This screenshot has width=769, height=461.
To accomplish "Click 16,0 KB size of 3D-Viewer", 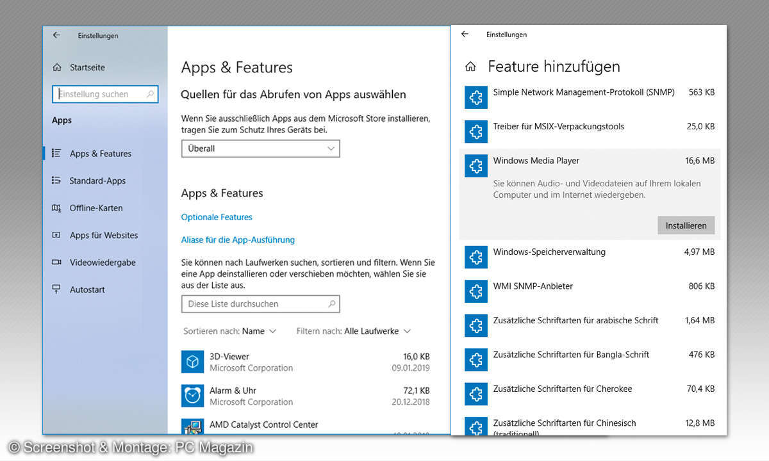I will [417, 357].
